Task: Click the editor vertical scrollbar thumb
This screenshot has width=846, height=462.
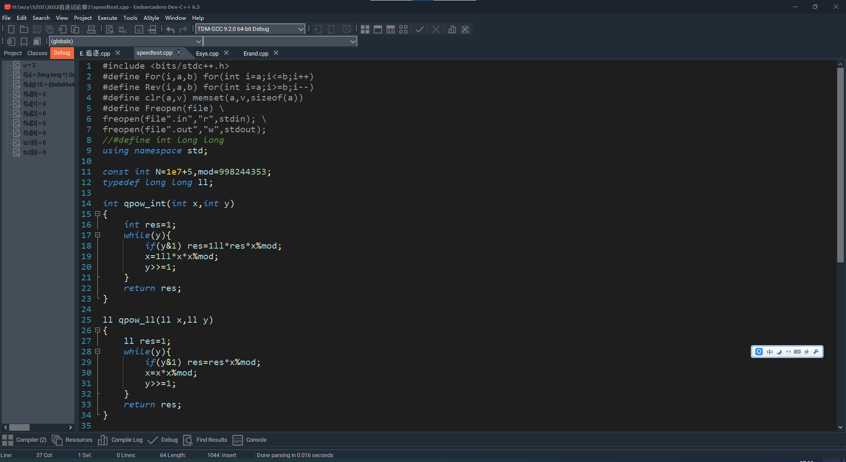Action: 840,165
